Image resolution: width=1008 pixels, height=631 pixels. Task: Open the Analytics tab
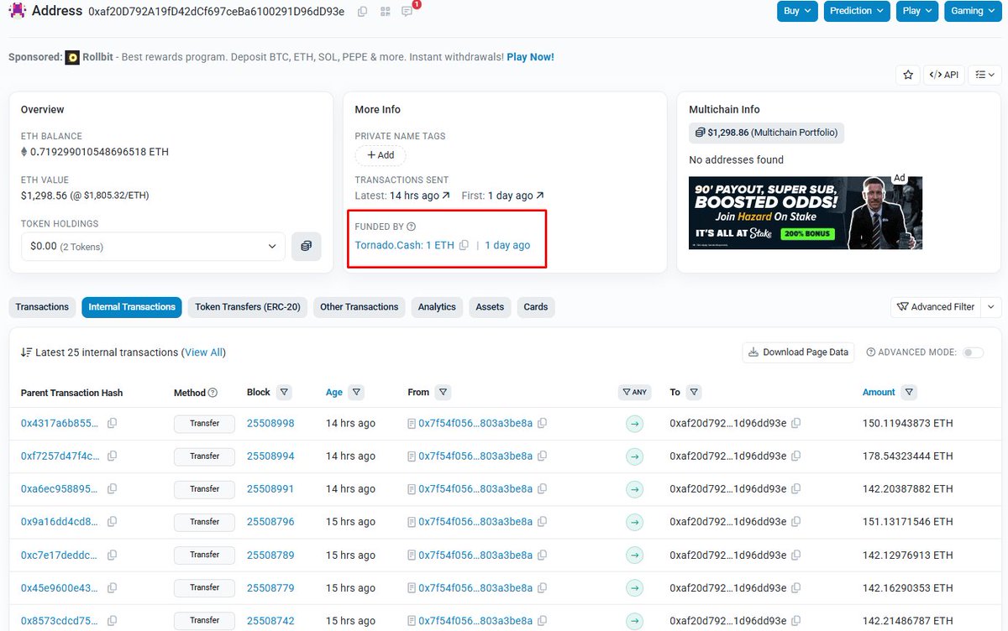click(437, 307)
